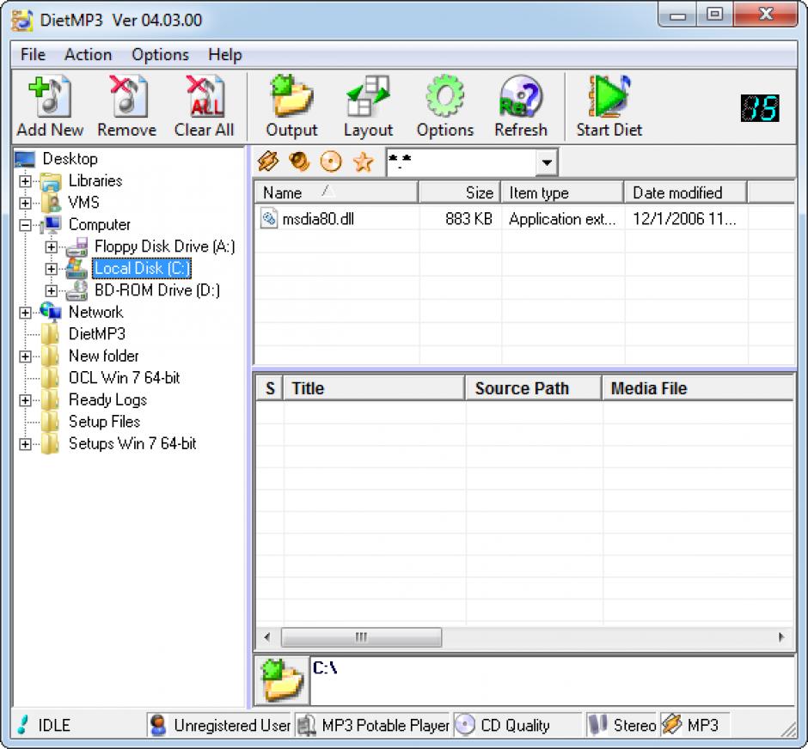This screenshot has height=749, width=808.
Task: Click the Source Path column header
Action: [533, 388]
